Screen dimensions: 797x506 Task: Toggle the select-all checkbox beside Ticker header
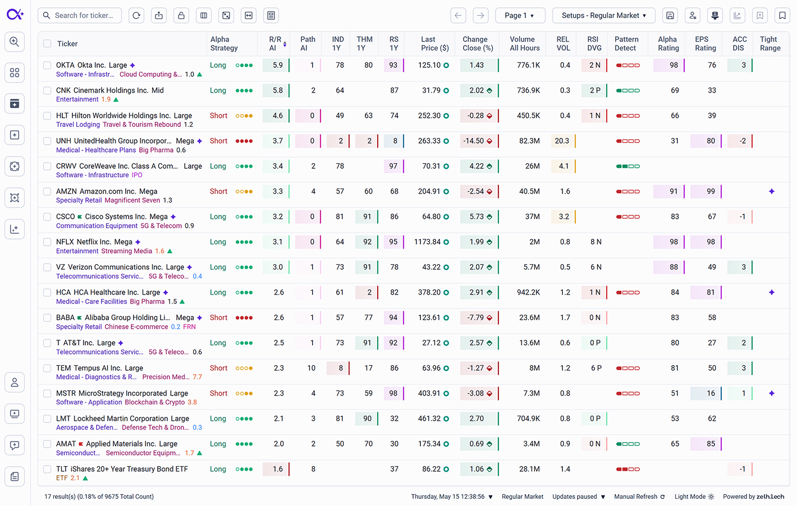point(47,44)
